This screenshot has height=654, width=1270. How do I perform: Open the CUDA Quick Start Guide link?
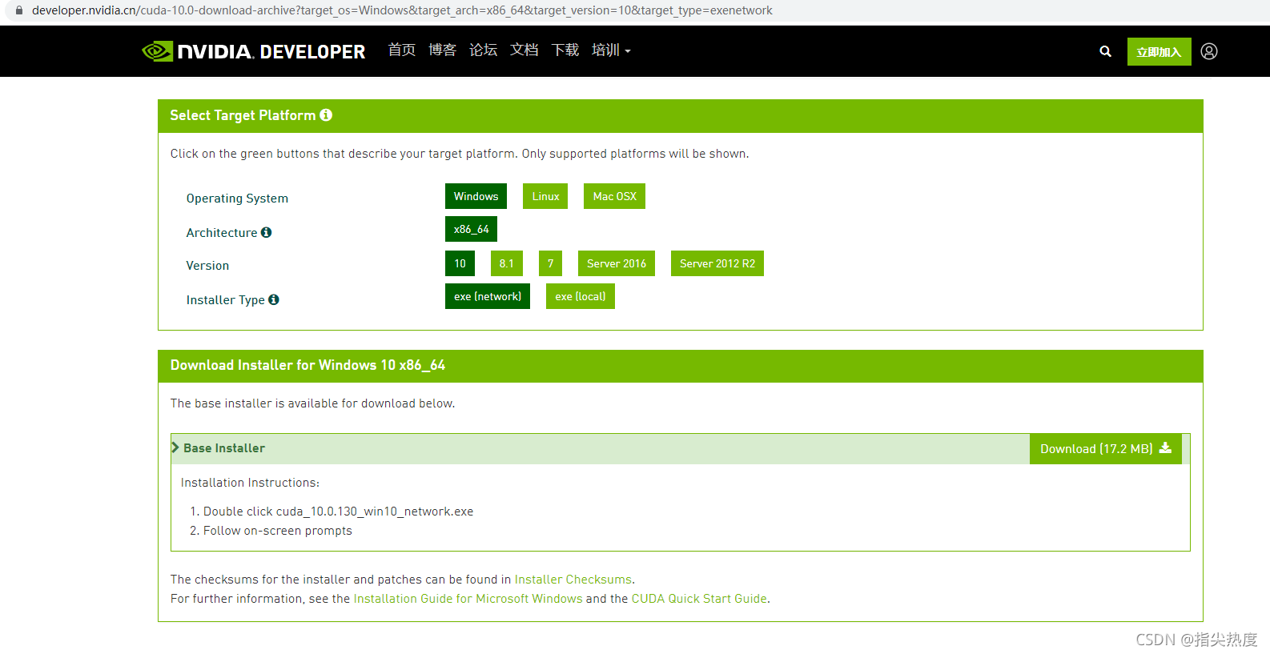[x=699, y=599]
